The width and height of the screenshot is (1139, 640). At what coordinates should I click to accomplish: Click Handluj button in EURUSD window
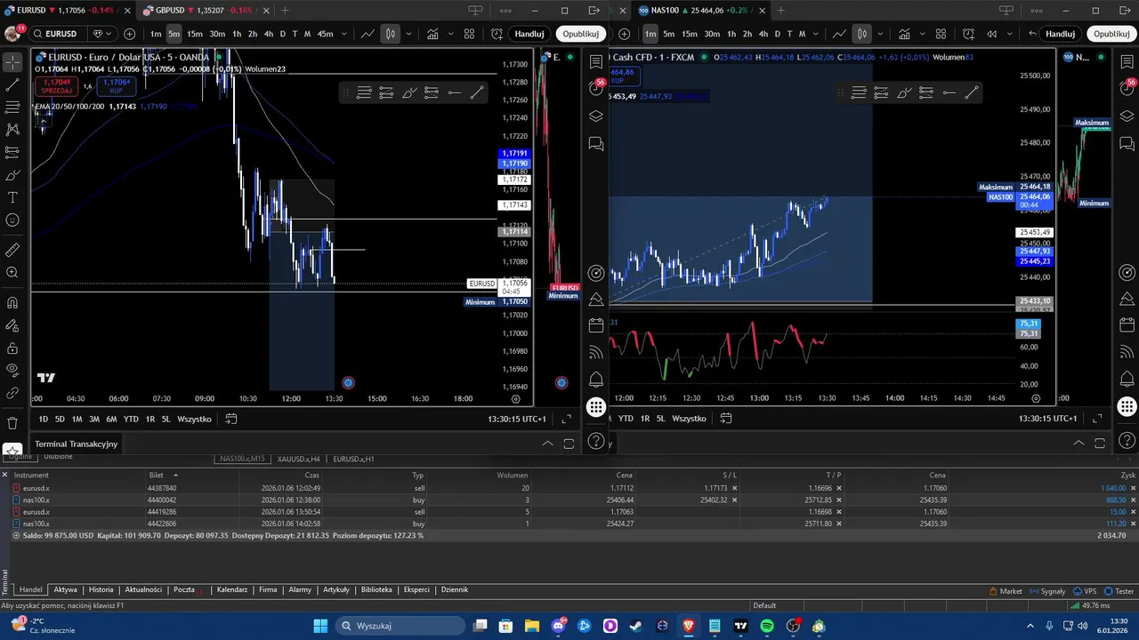click(x=529, y=34)
